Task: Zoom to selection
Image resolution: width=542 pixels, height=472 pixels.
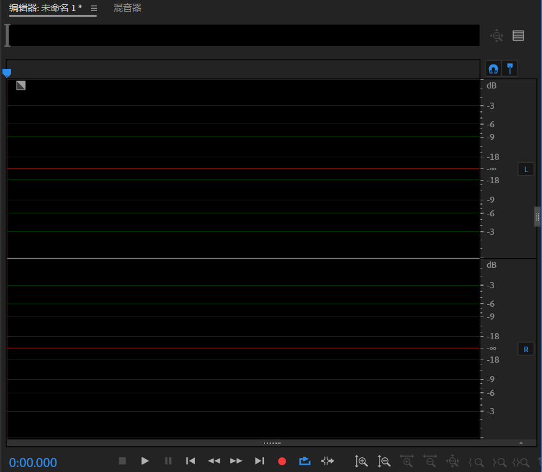Action: coord(521,462)
